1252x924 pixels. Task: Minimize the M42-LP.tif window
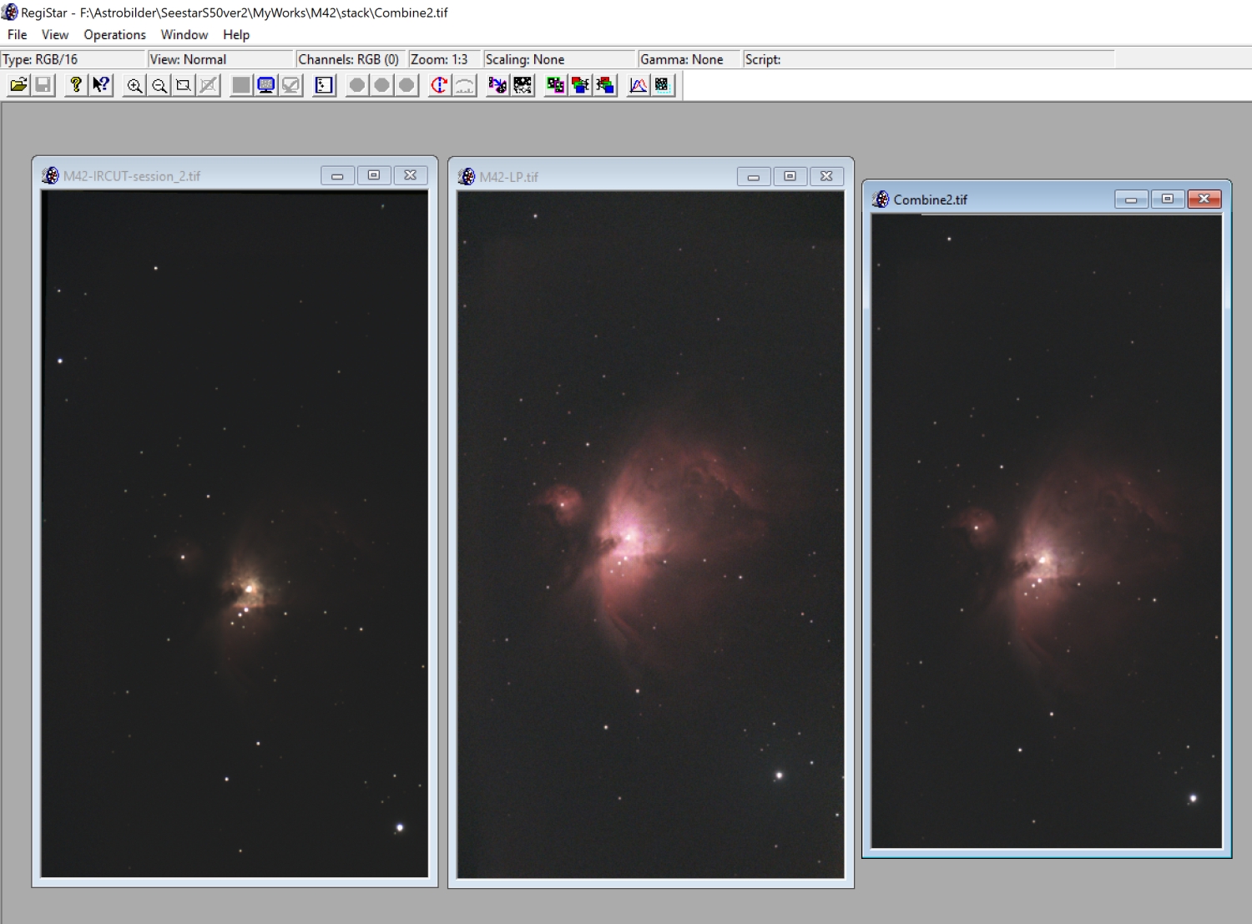point(754,176)
